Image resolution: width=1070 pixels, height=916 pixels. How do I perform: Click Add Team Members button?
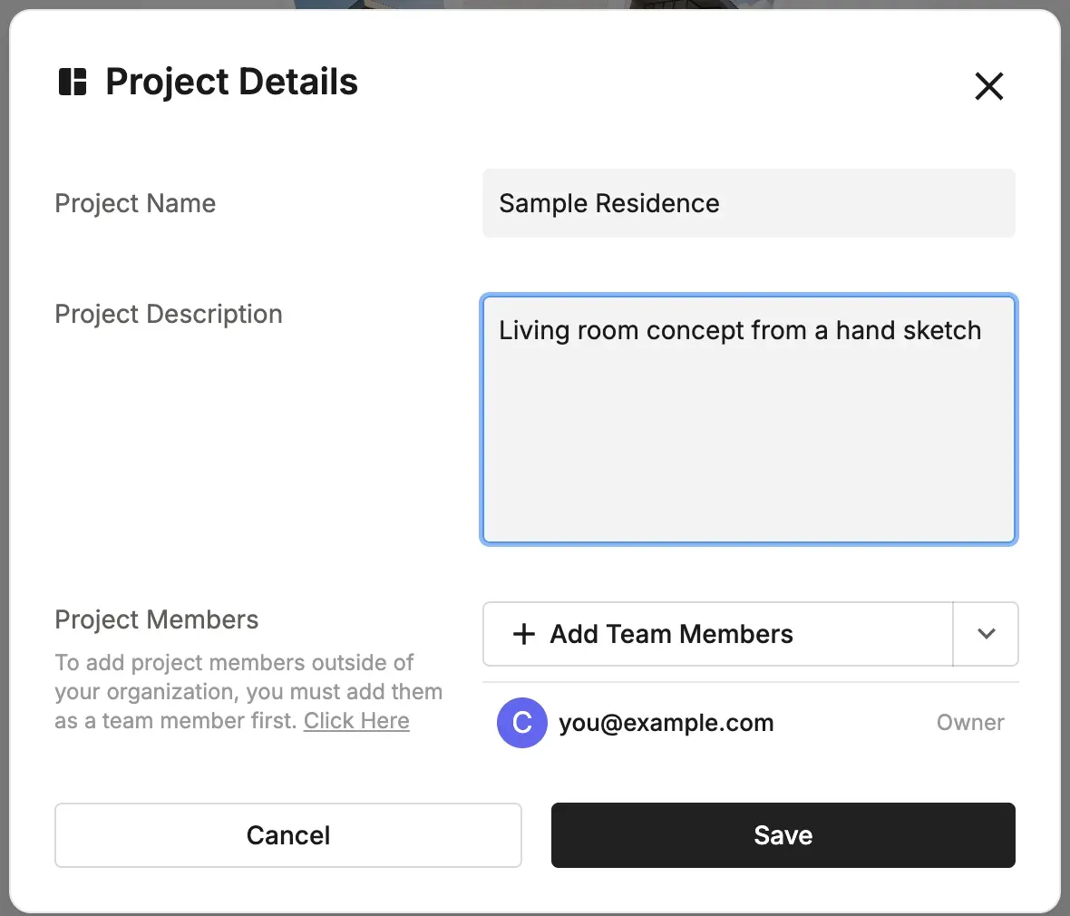[718, 633]
